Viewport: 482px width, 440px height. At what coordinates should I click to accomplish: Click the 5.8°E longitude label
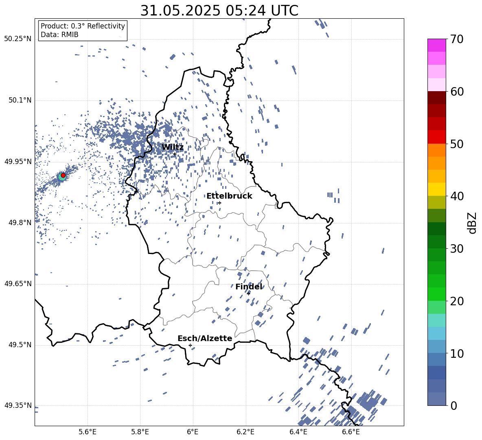click(x=140, y=432)
